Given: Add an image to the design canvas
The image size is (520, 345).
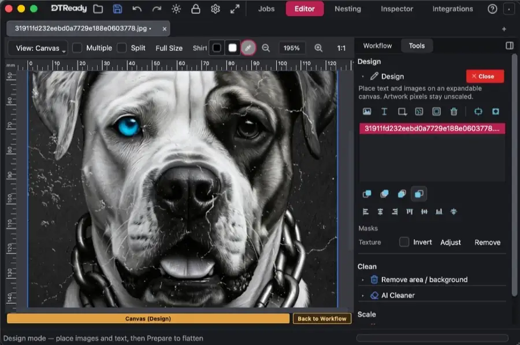Looking at the screenshot, I should pos(367,112).
